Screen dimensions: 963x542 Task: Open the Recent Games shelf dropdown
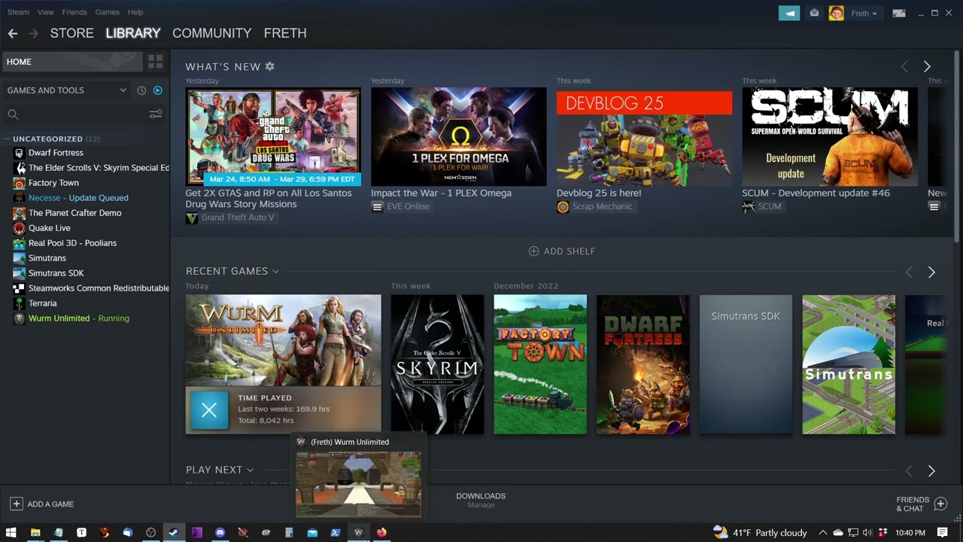275,271
